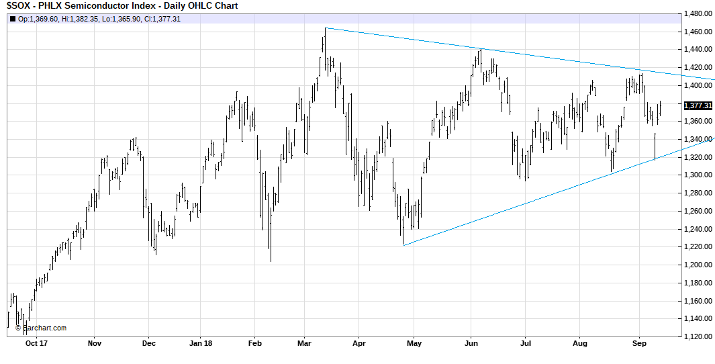Click the 1,220.00 price axis label

(698, 246)
